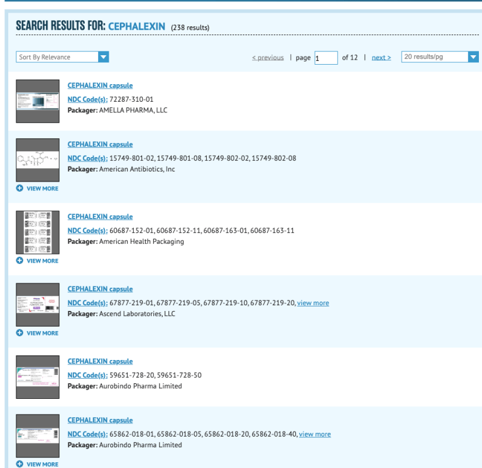The image size is (482, 468).
Task: Click the page number input field
Action: 326,58
